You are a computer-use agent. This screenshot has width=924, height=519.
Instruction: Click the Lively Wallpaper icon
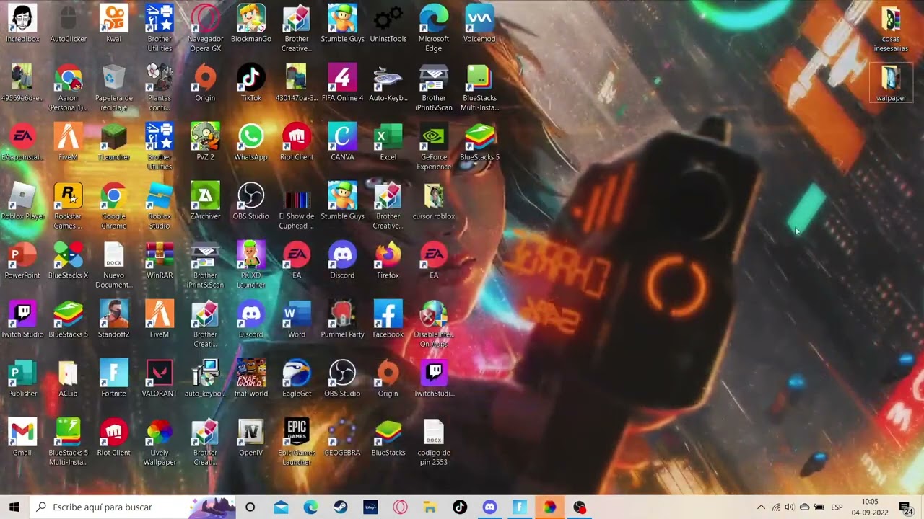(x=160, y=442)
